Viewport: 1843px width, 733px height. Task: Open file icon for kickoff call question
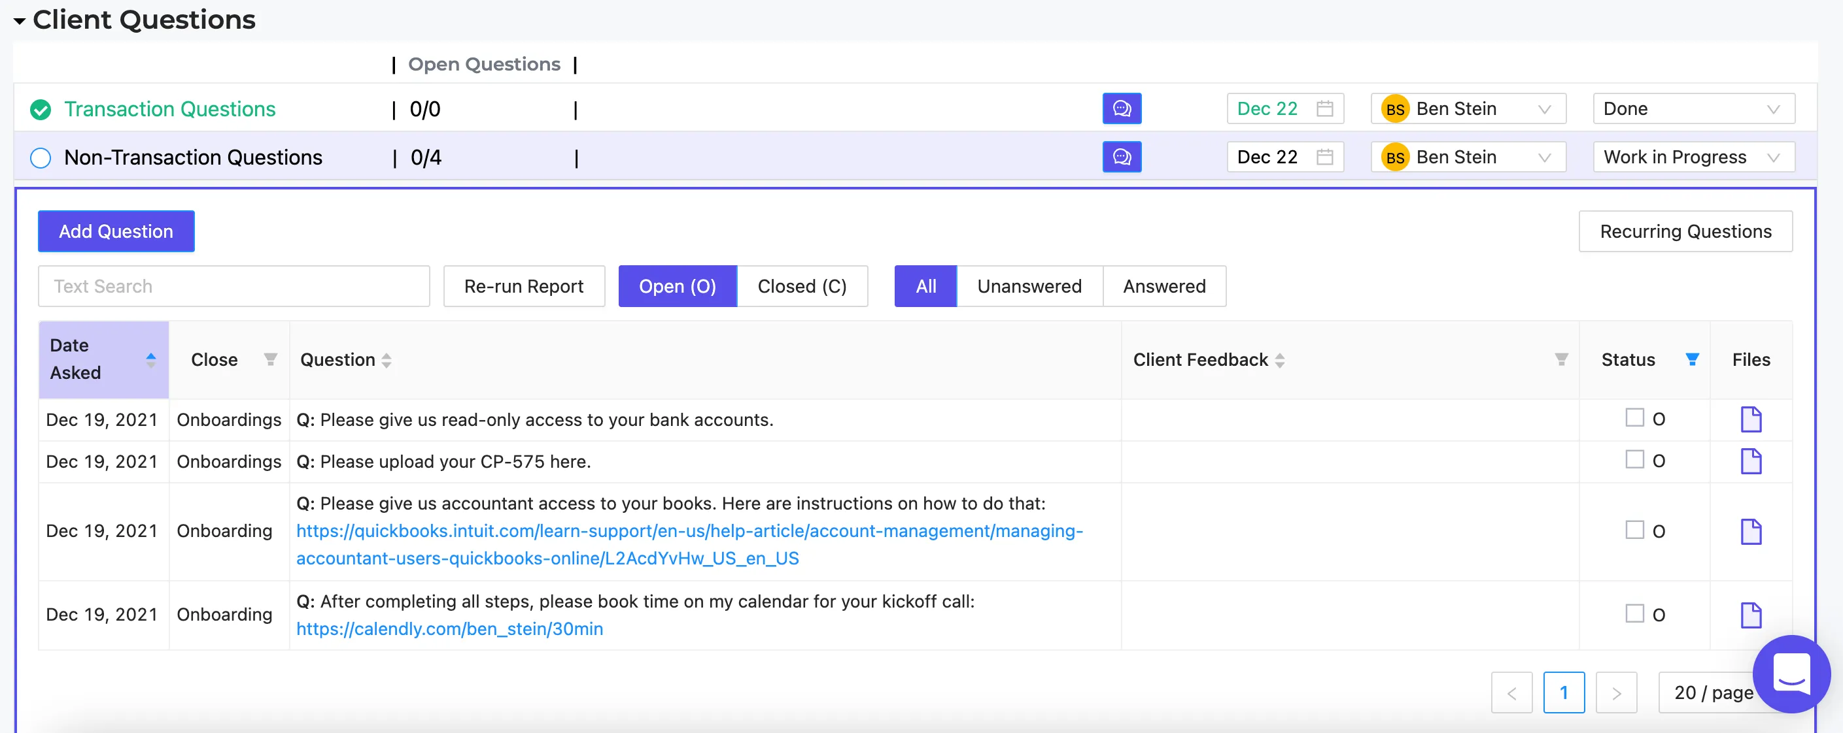(1750, 614)
